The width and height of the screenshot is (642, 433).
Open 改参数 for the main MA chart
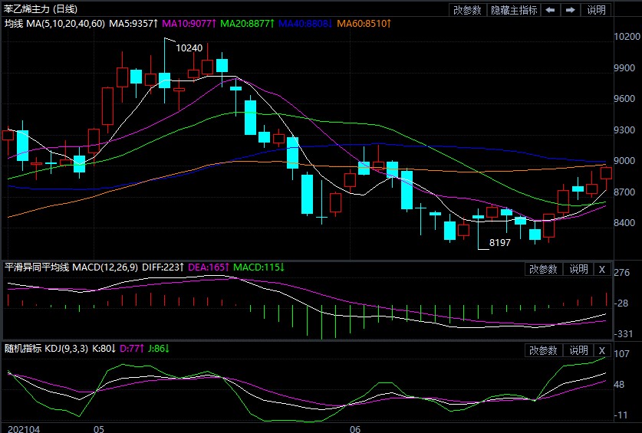click(467, 10)
